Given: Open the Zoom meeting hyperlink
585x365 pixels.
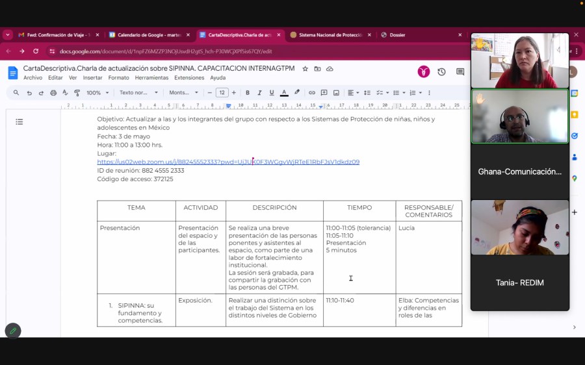Looking at the screenshot, I should 227,162.
